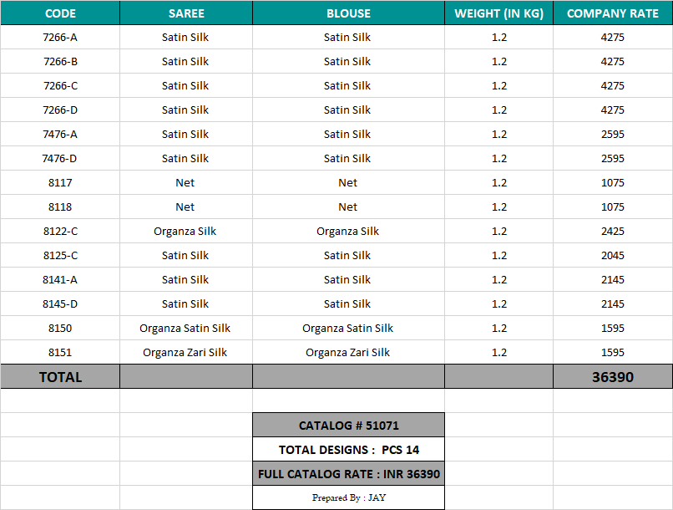Viewport: 673px width, 510px height.
Task: Select the FULL CATALOG RATE cell
Action: click(348, 474)
